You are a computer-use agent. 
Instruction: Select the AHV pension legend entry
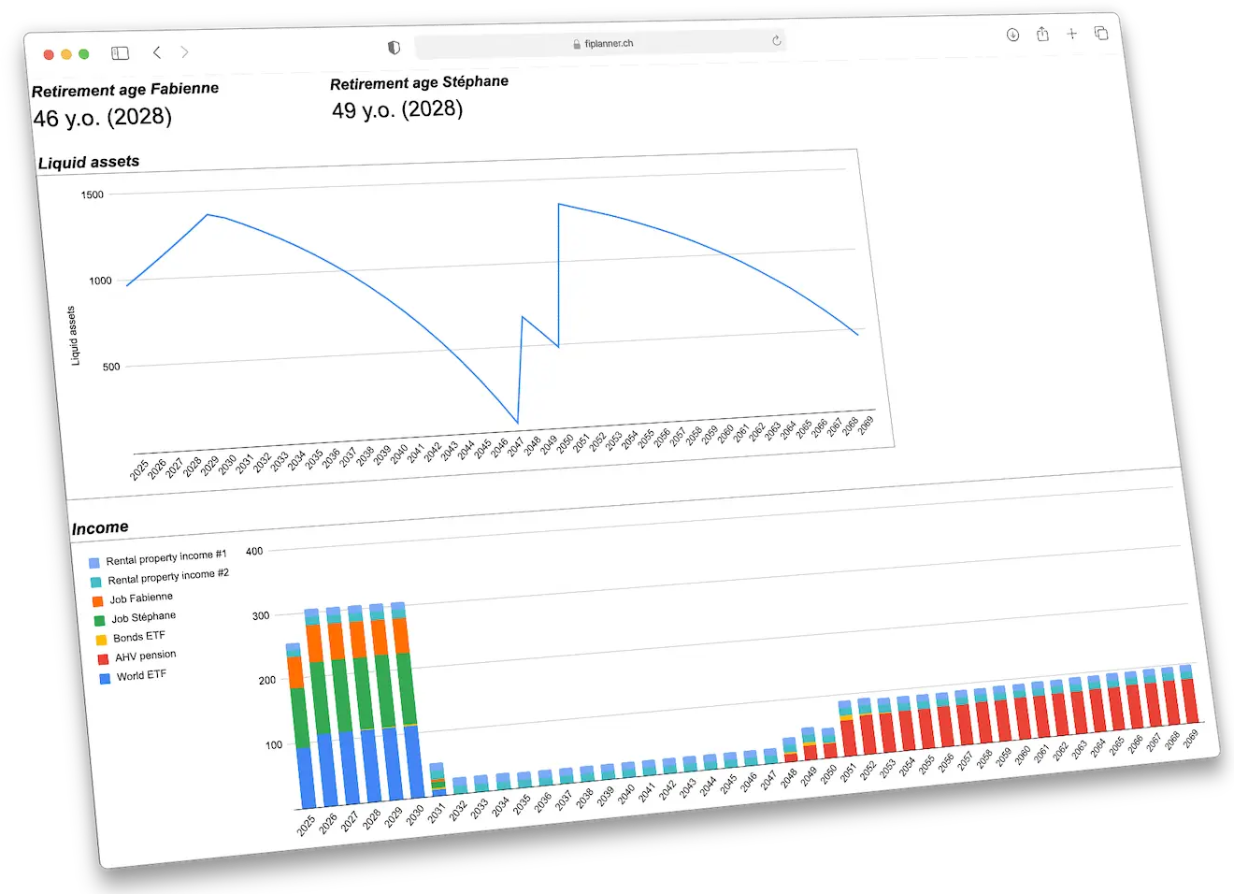(x=145, y=656)
